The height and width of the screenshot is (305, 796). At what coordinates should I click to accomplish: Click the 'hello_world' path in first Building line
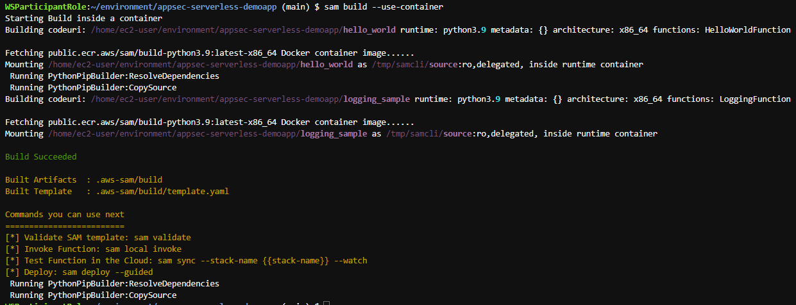(369, 29)
